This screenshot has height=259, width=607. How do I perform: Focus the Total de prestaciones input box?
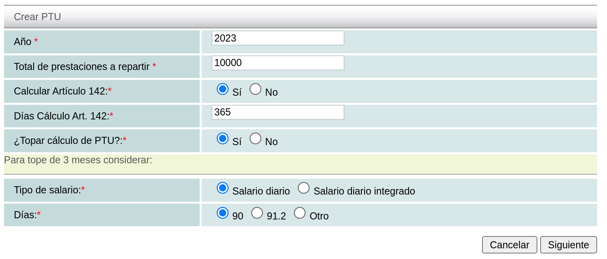point(278,63)
